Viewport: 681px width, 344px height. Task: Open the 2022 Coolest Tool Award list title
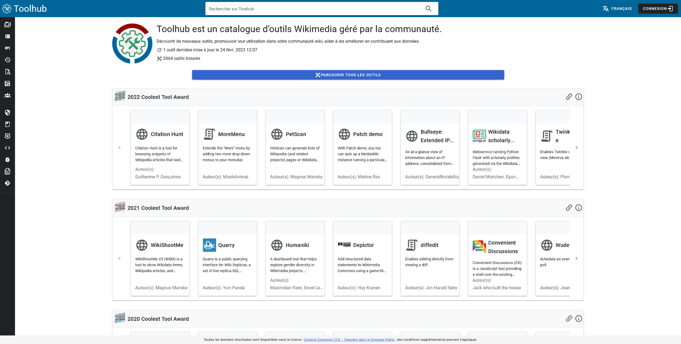(x=158, y=97)
